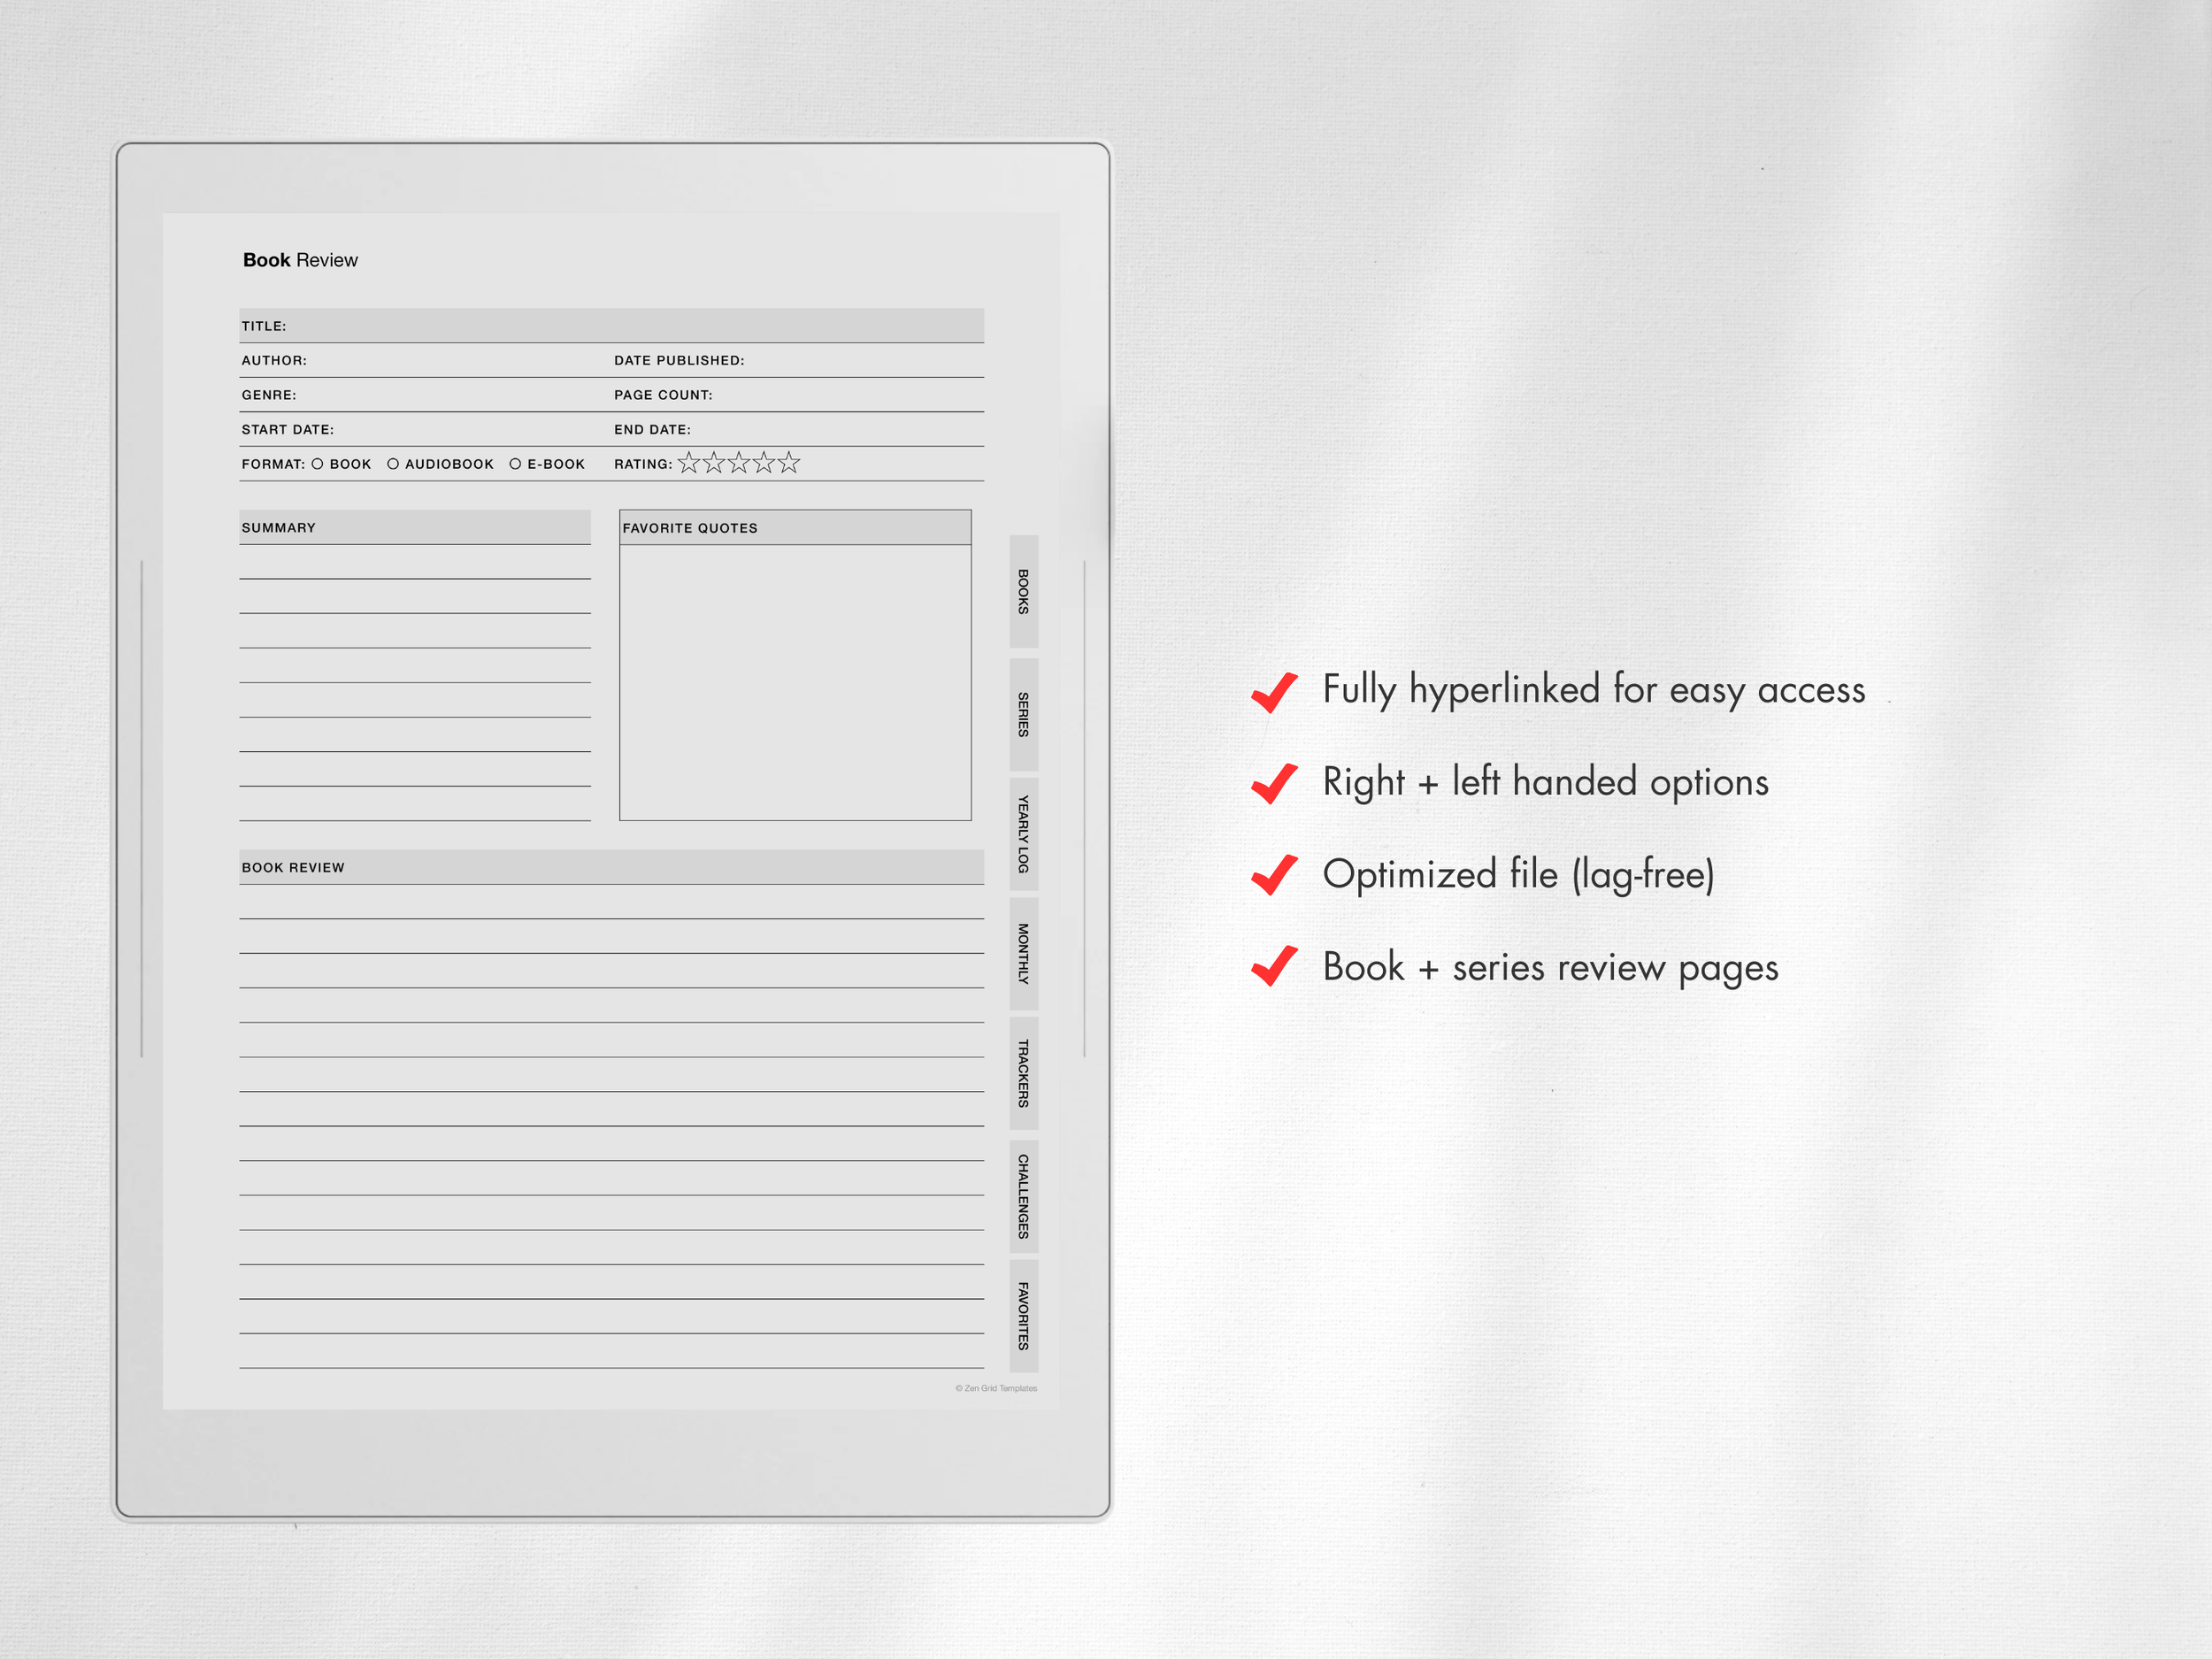Switch to the MONTHLY tab

[1023, 953]
